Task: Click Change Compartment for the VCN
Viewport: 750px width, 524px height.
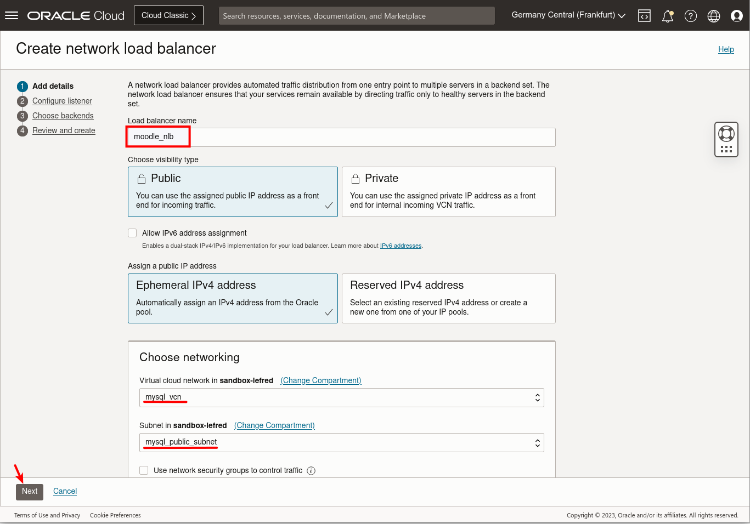Action: point(320,380)
